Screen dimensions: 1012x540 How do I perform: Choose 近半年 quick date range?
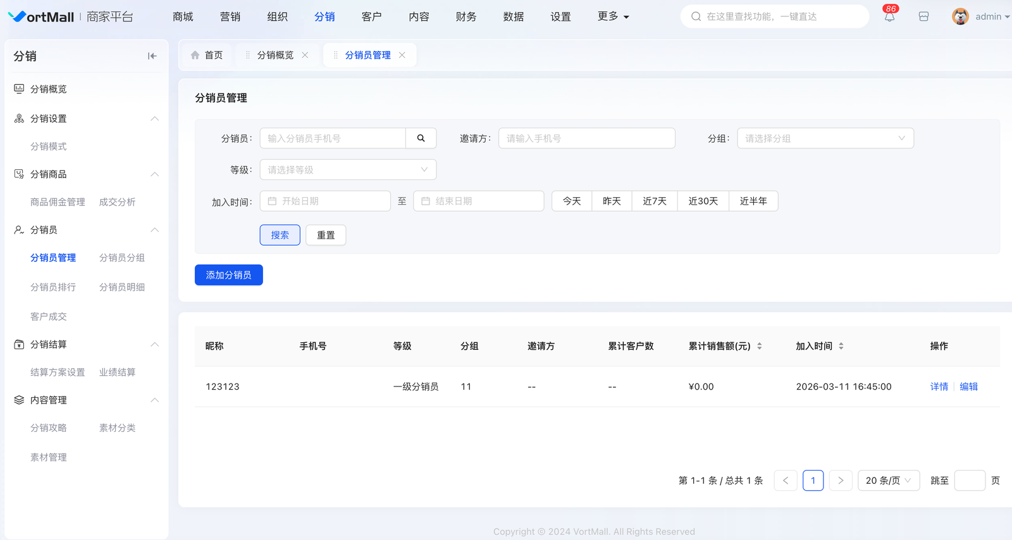(753, 201)
